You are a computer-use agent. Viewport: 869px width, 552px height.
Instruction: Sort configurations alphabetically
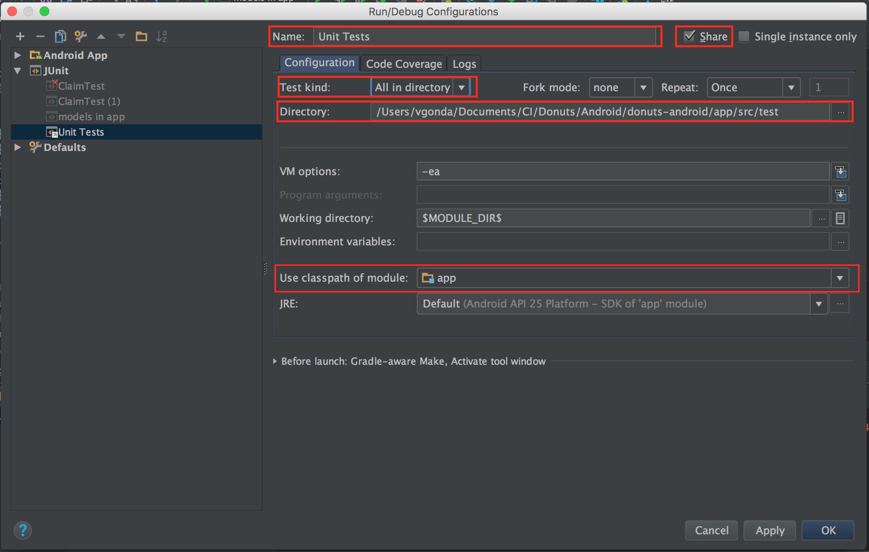161,37
